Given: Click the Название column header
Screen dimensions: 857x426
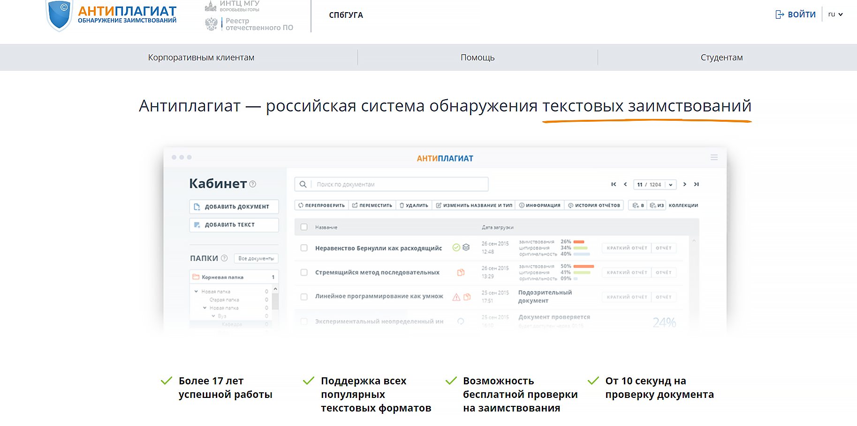Looking at the screenshot, I should pyautogui.click(x=326, y=228).
